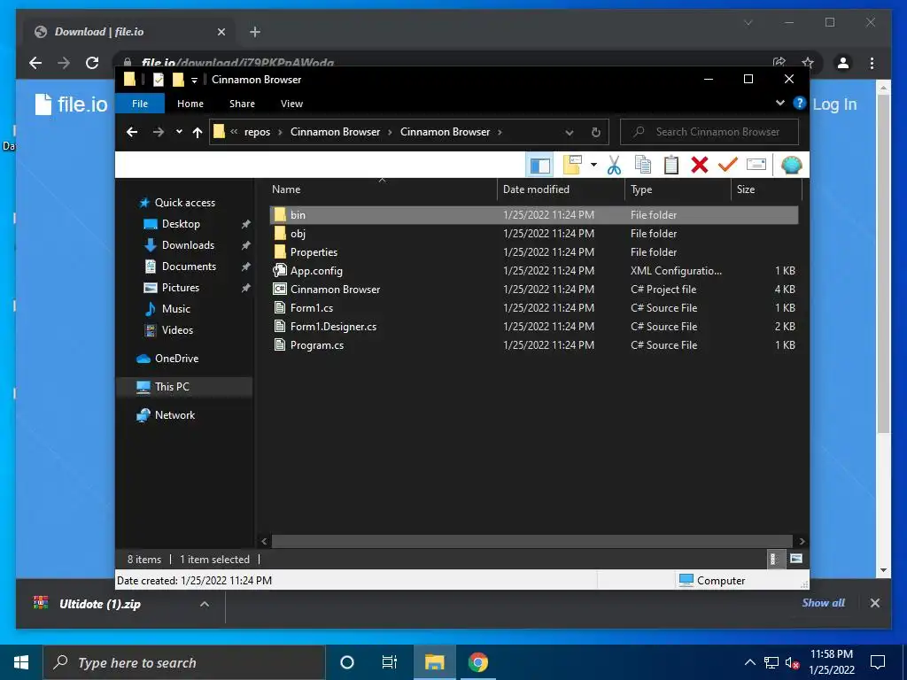
Task: Select Quick access in navigation pane
Action: 184,203
